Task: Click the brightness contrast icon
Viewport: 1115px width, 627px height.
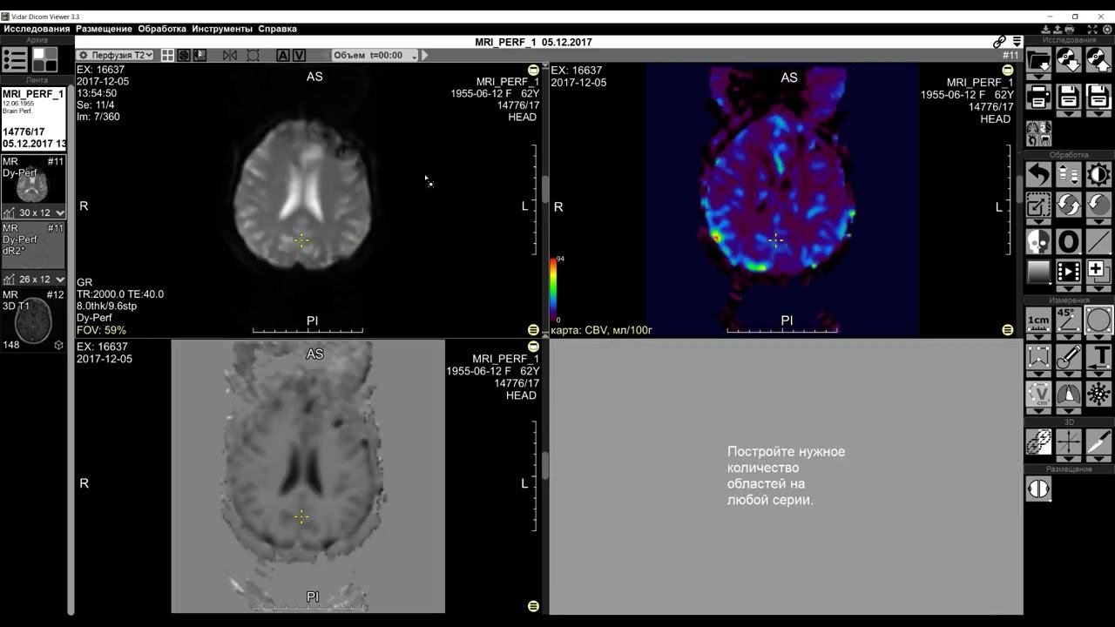Action: [x=1098, y=174]
